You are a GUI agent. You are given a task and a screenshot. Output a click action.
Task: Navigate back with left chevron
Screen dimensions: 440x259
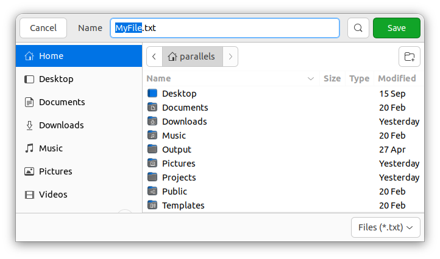(x=154, y=57)
